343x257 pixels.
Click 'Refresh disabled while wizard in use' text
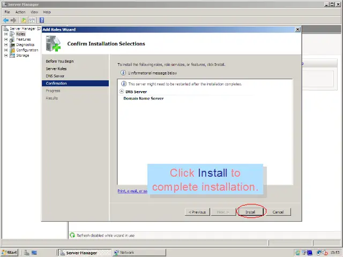click(x=106, y=236)
